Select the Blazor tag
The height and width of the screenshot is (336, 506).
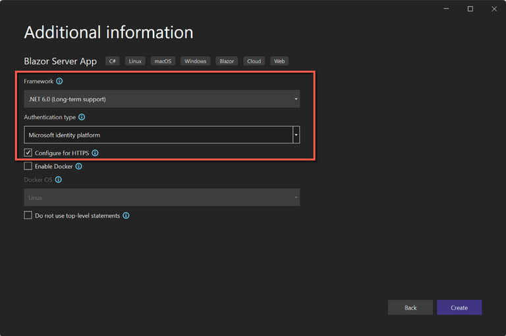(227, 61)
